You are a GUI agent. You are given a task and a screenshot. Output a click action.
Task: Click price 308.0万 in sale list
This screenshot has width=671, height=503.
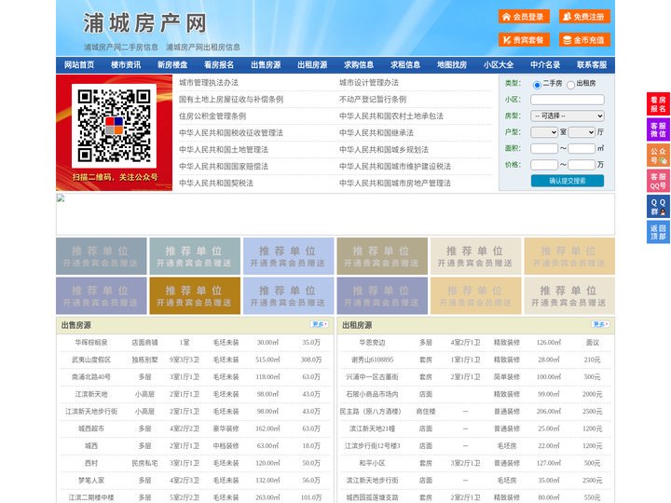point(311,360)
